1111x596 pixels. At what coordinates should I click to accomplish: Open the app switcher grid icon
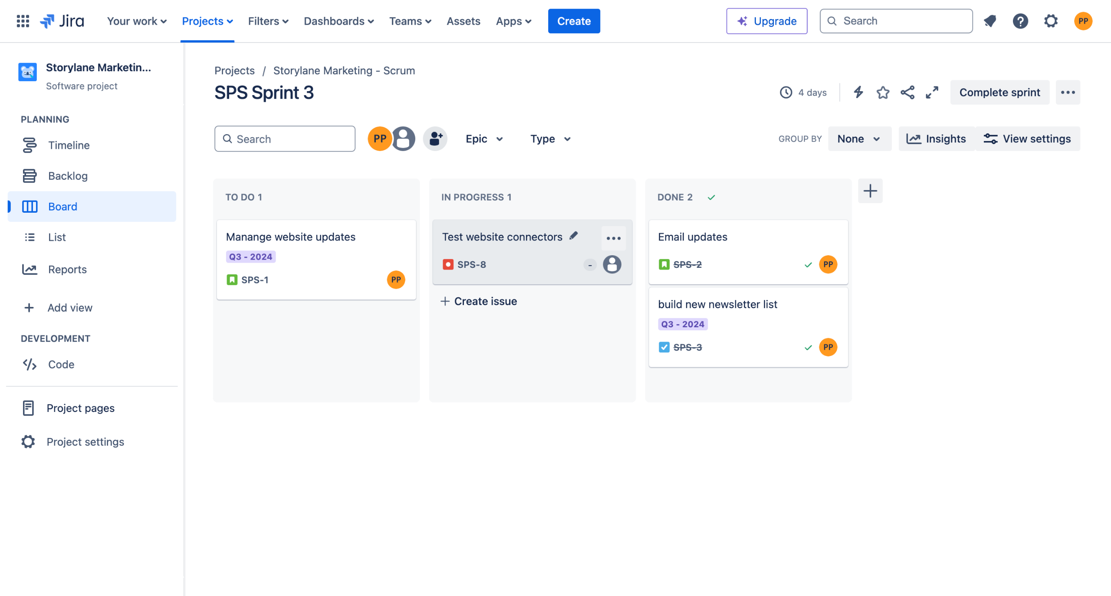23,21
